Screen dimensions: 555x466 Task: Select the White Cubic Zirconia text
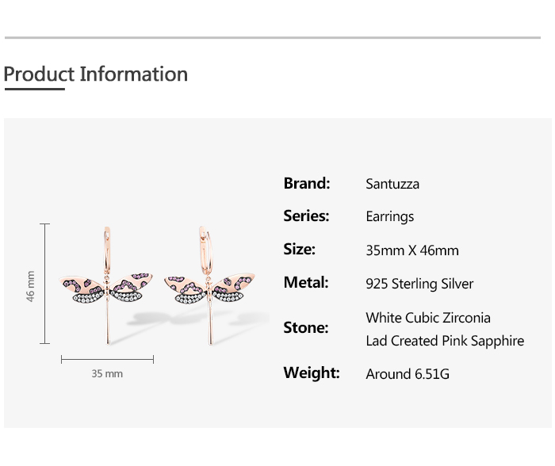(428, 318)
